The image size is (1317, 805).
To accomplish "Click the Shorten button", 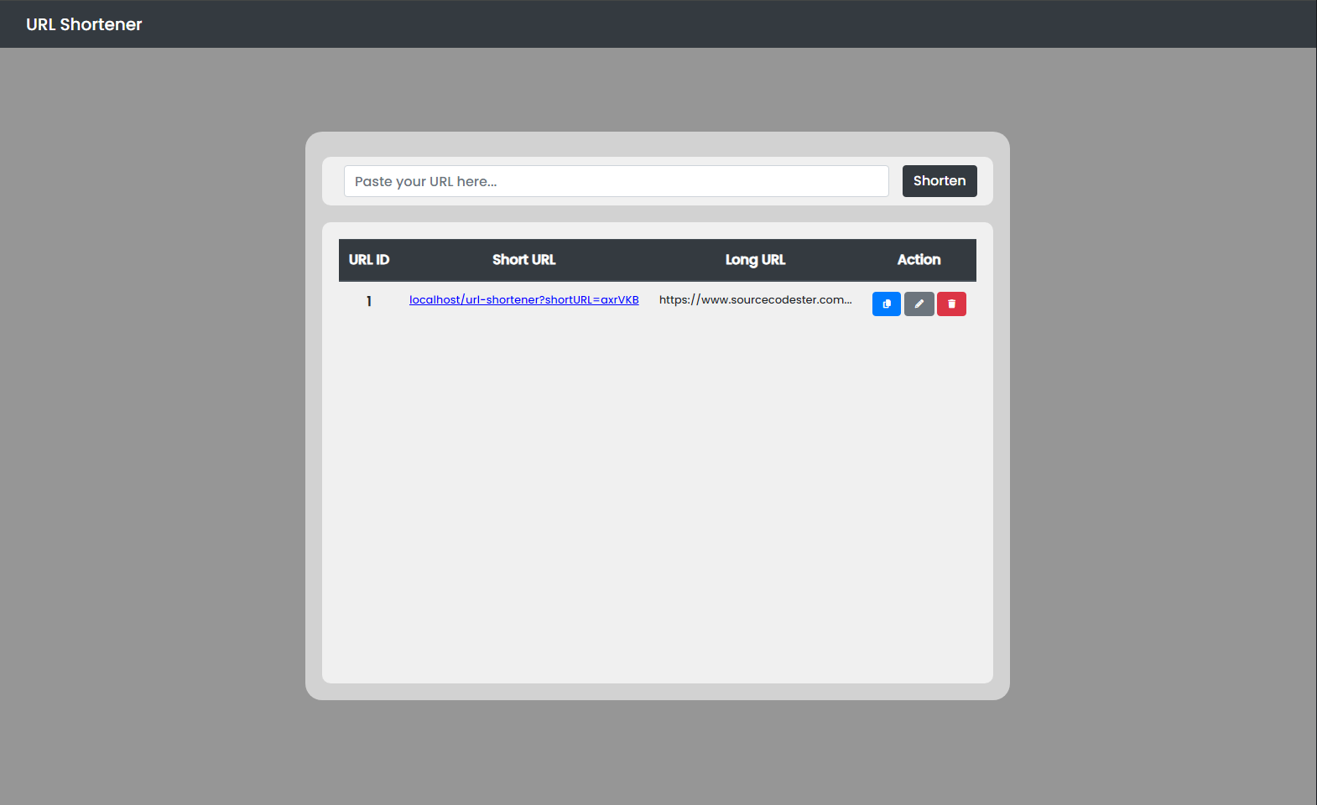I will tap(940, 181).
